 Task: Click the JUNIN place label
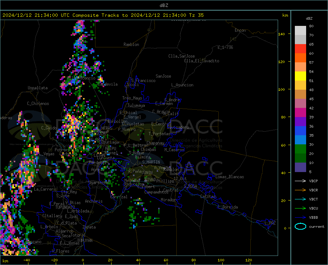[x=147, y=173]
